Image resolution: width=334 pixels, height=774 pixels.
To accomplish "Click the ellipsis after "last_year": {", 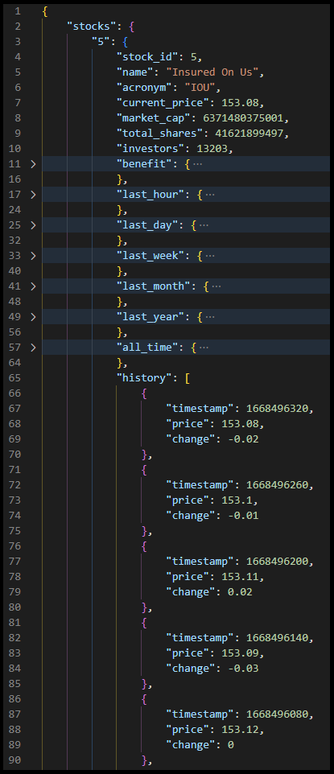I will click(x=209, y=317).
